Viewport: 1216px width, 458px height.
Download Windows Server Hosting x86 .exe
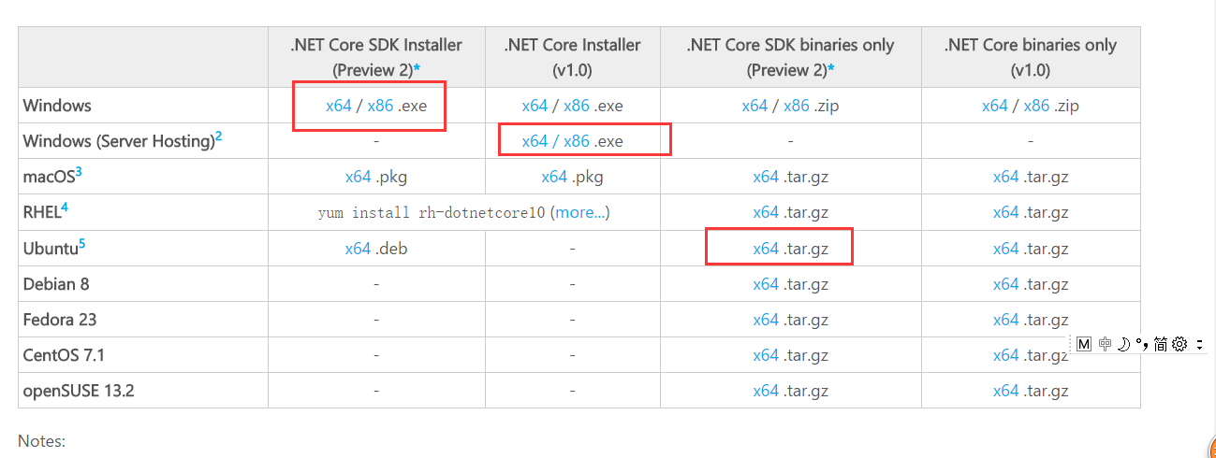tap(577, 141)
